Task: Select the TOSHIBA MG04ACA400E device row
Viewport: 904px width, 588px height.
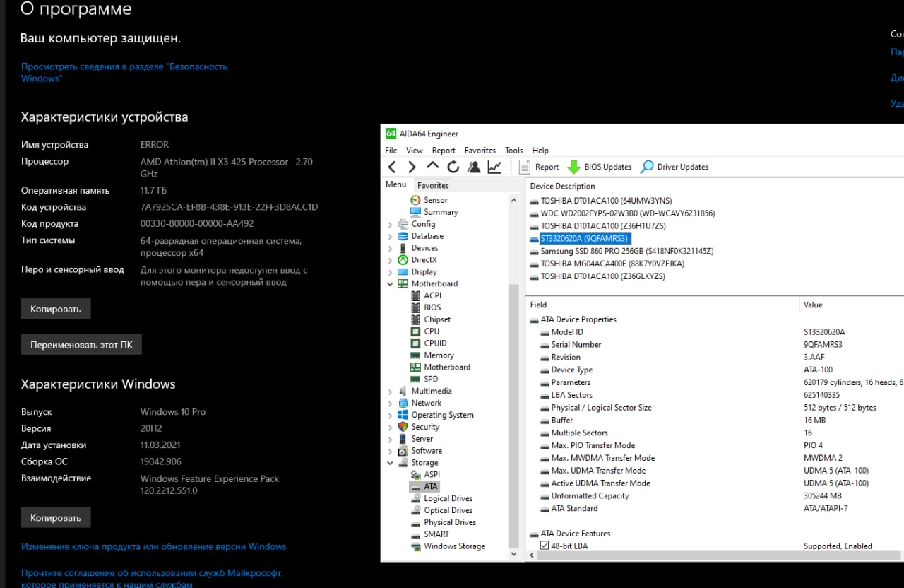Action: pyautogui.click(x=607, y=264)
